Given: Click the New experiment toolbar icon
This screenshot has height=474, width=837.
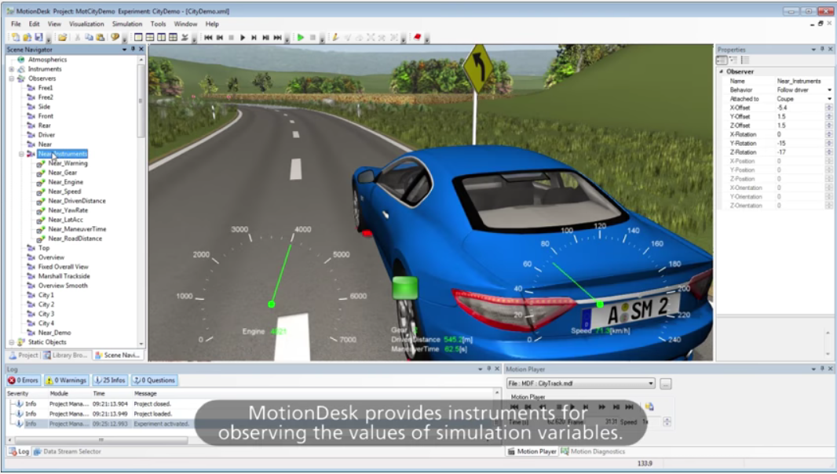Looking at the screenshot, I should tap(15, 38).
